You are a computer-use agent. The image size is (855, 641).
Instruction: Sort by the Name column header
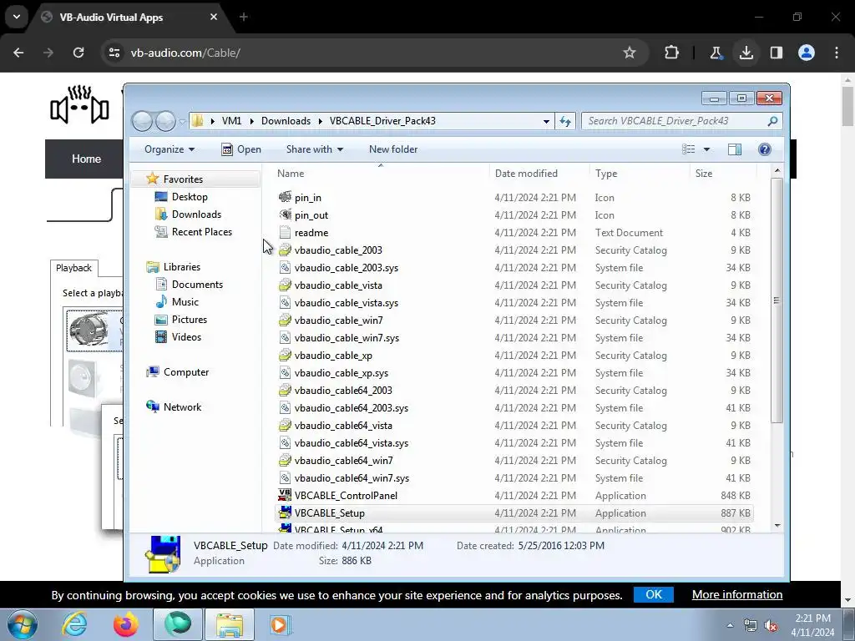coord(381,174)
